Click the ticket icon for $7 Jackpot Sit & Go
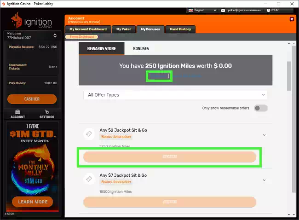The width and height of the screenshot is (299, 220). click(x=89, y=179)
